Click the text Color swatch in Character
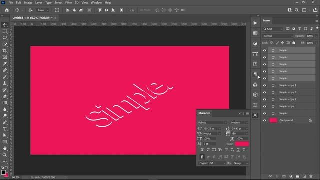The image size is (320, 180). click(242, 144)
